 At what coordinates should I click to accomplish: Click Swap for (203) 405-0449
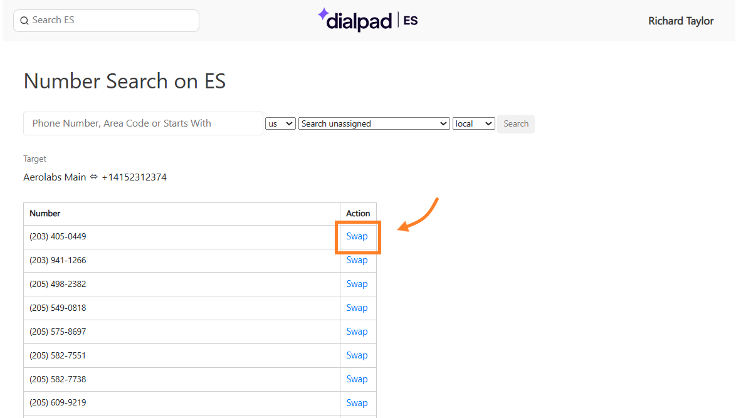pos(357,236)
